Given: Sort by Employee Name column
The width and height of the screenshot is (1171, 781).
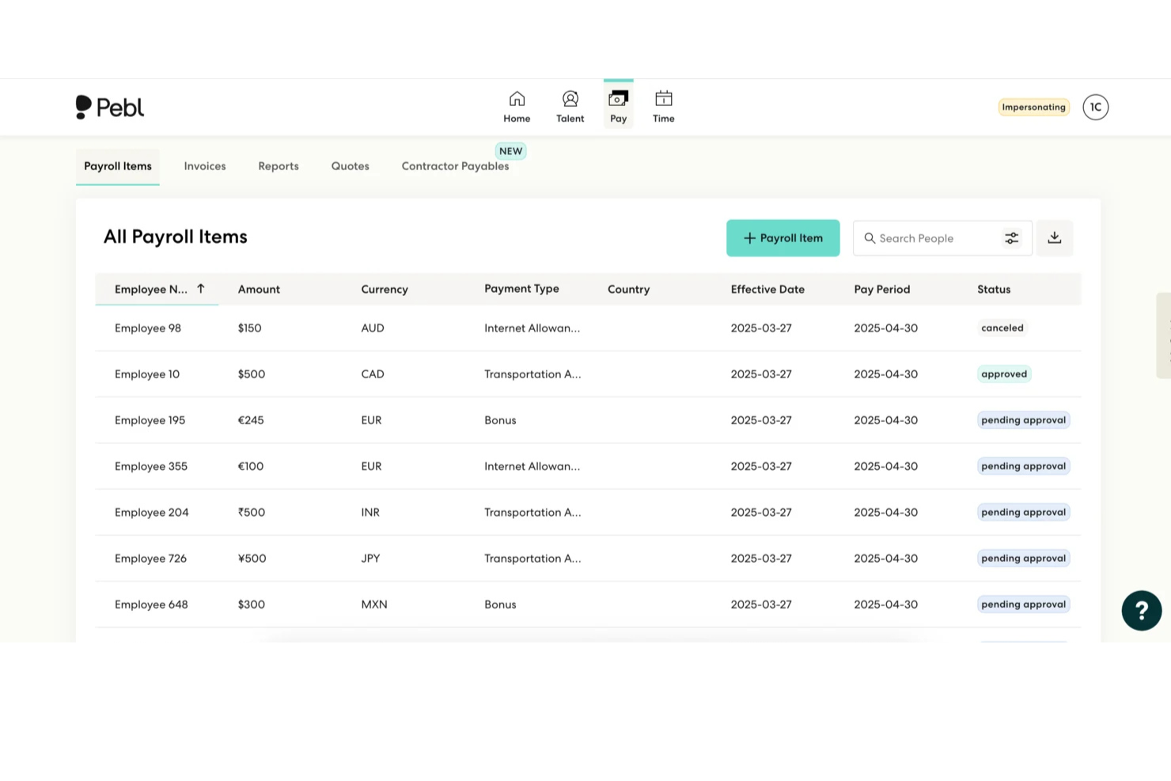Looking at the screenshot, I should click(150, 290).
